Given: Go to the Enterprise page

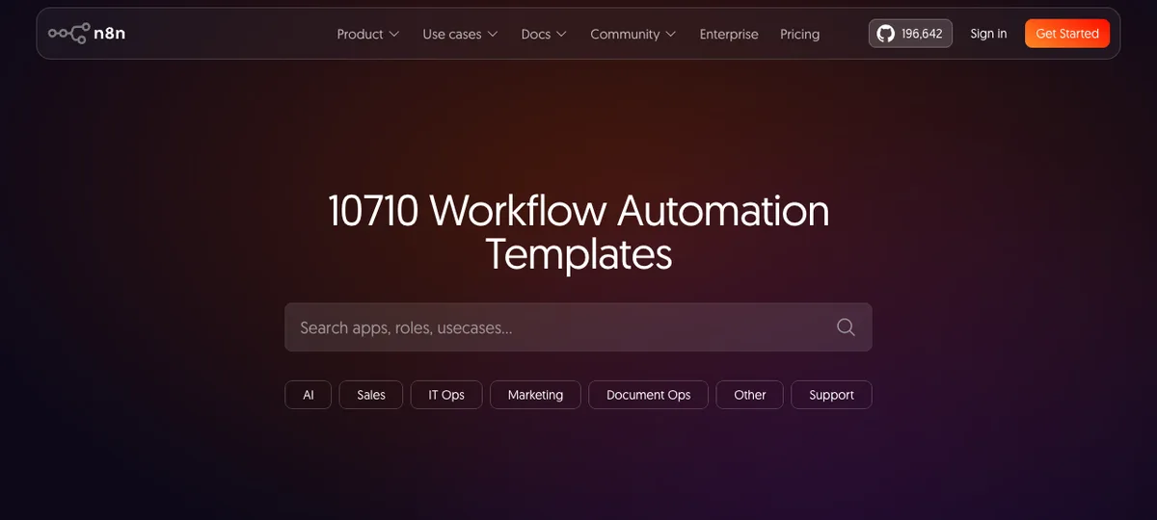Looking at the screenshot, I should [729, 34].
